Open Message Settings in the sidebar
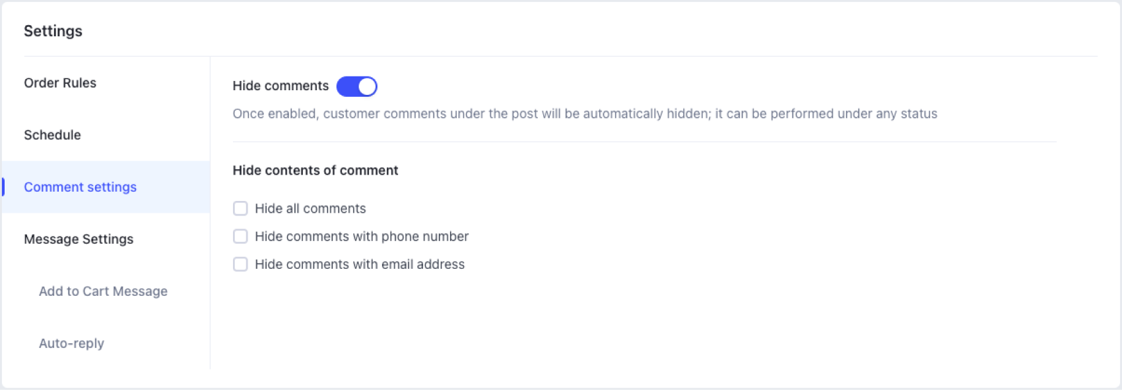Viewport: 1122px width, 390px height. [x=79, y=239]
